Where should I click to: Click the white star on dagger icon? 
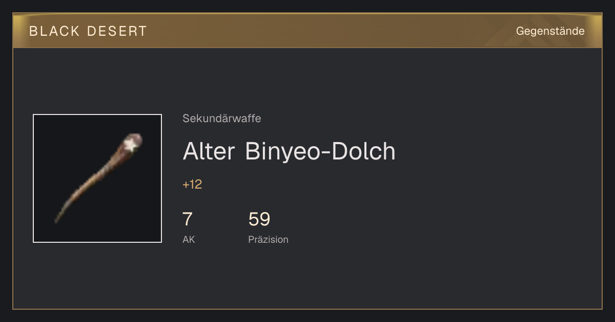click(132, 145)
